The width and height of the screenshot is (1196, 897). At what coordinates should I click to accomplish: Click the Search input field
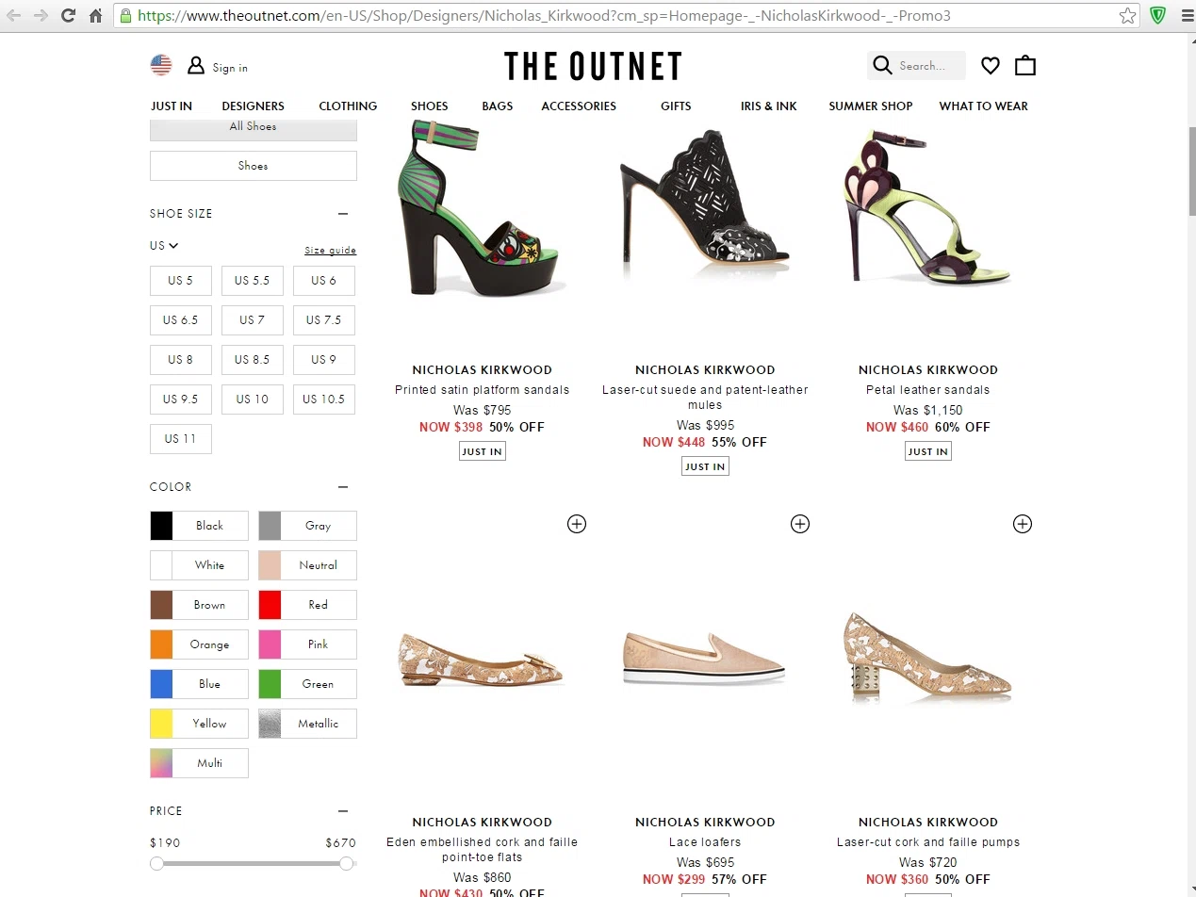930,66
